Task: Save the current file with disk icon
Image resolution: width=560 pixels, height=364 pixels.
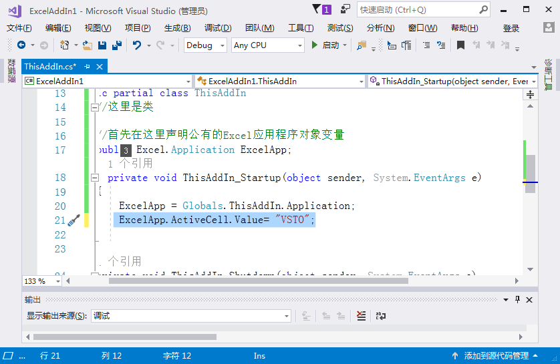Action: click(x=102, y=45)
